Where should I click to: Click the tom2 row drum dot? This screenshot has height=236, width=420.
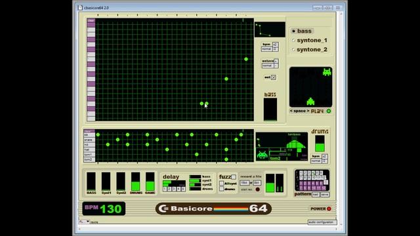pos(226,159)
